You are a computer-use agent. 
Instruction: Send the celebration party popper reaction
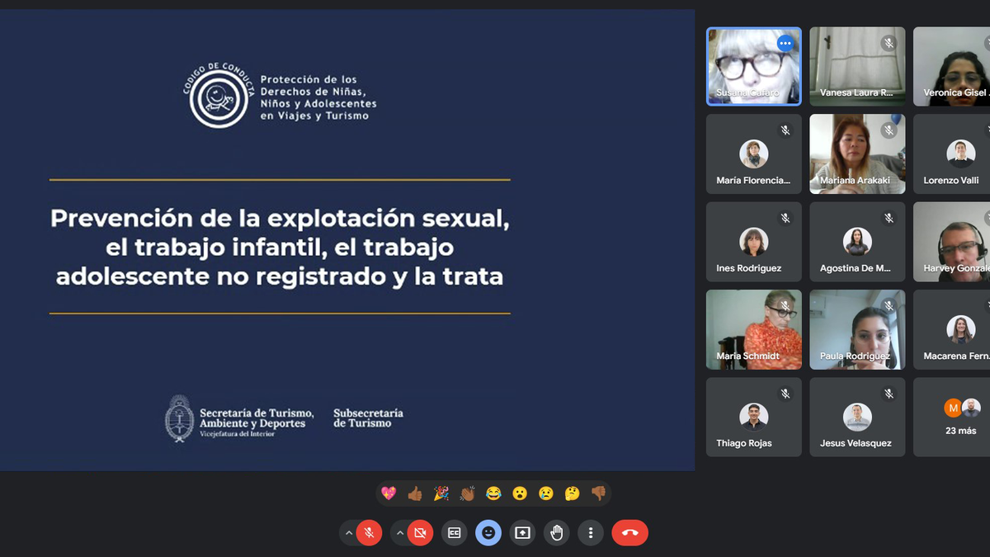coord(441,493)
